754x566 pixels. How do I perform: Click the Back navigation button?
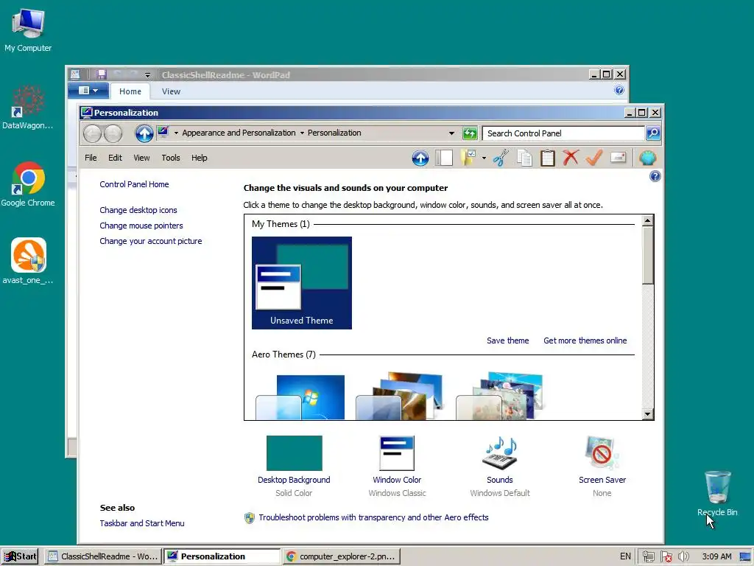[92, 133]
